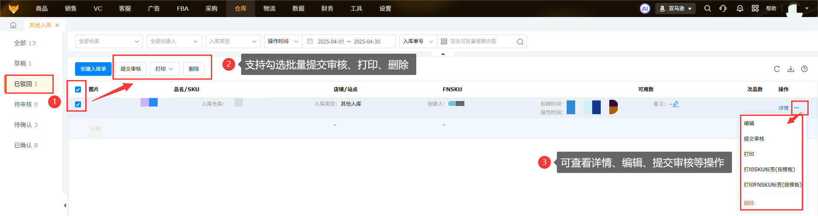Click the batch search input field
Screen dimensions: 818x216
(x=481, y=41)
